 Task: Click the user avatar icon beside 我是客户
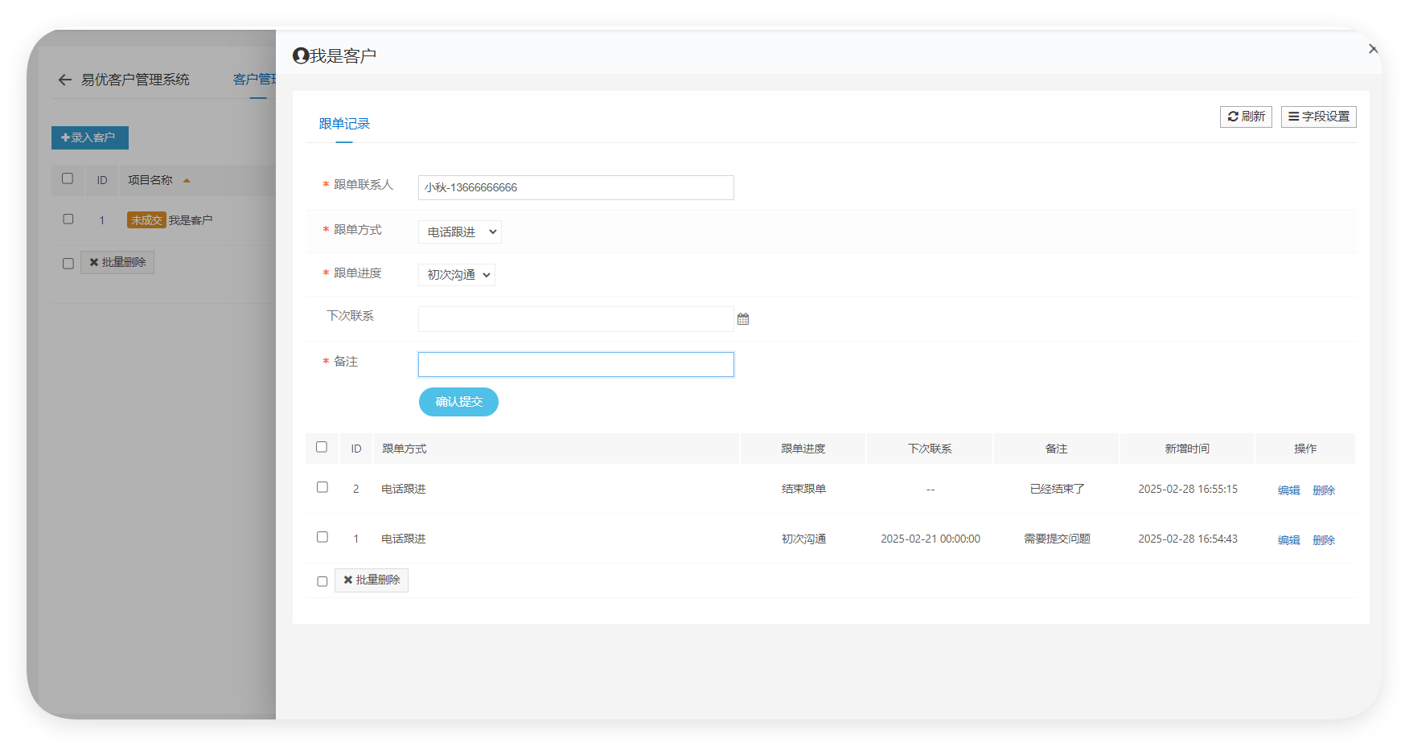(x=301, y=55)
